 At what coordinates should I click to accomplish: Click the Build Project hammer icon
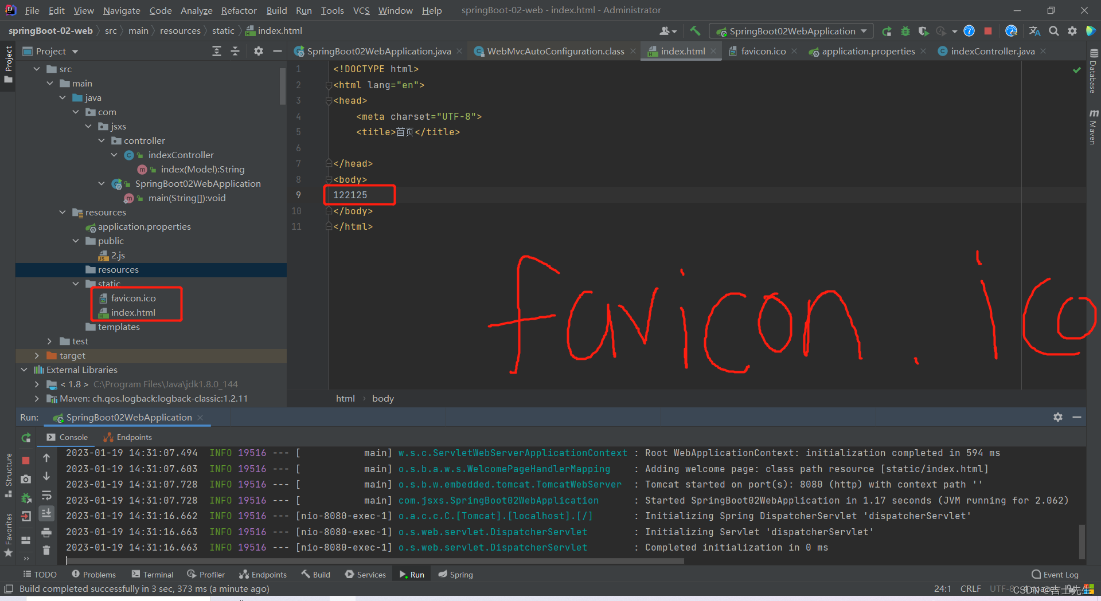tap(695, 31)
